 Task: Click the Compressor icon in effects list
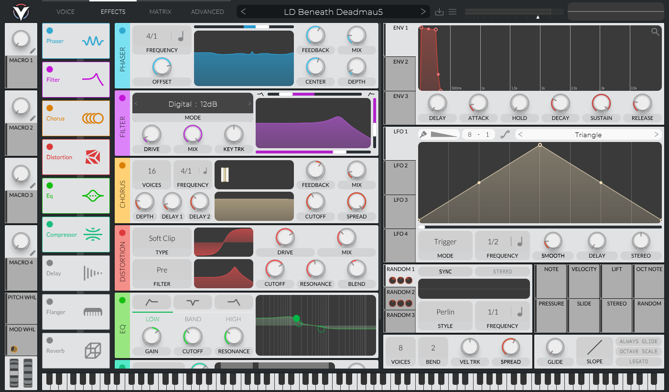[93, 234]
